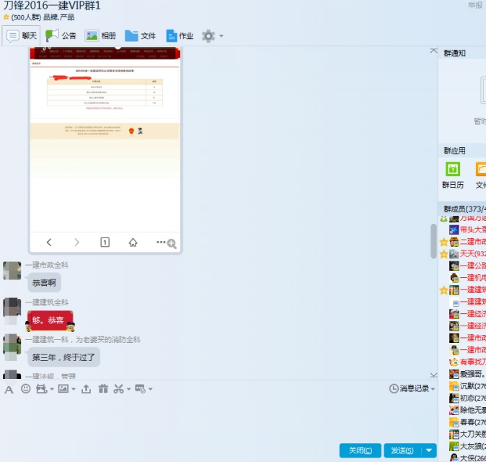Open the 文件 files tab
The width and height of the screenshot is (486, 462).
tap(140, 36)
